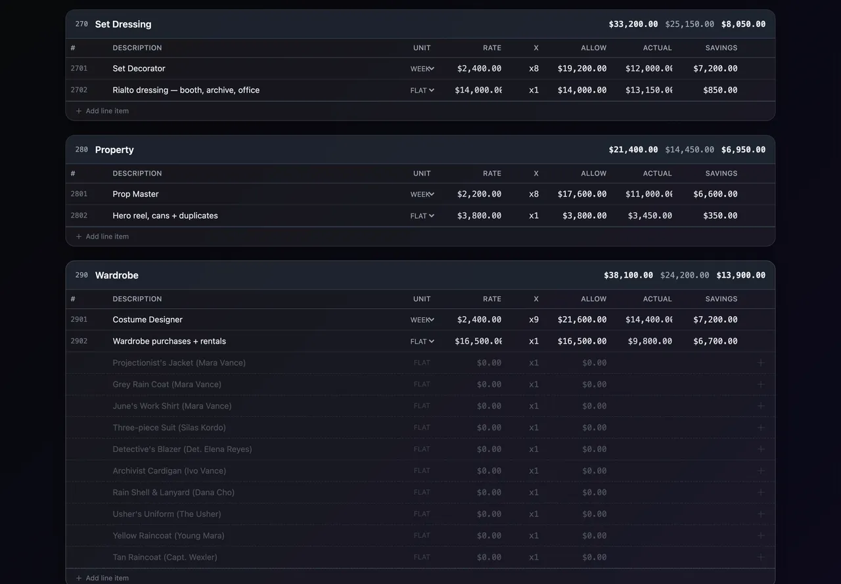Click Set Decorator savings $7,200.00

[715, 68]
